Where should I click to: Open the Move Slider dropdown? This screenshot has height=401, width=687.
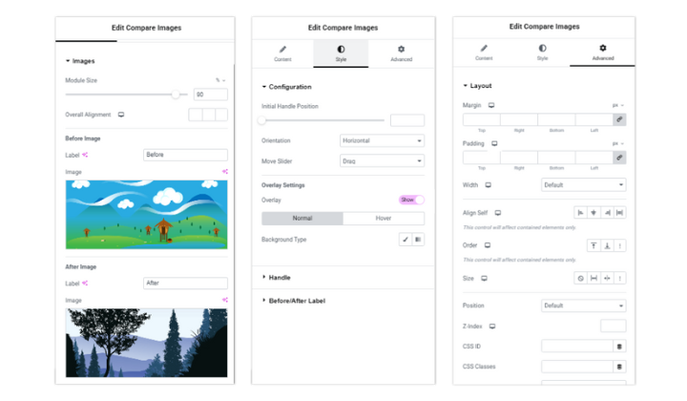click(382, 160)
